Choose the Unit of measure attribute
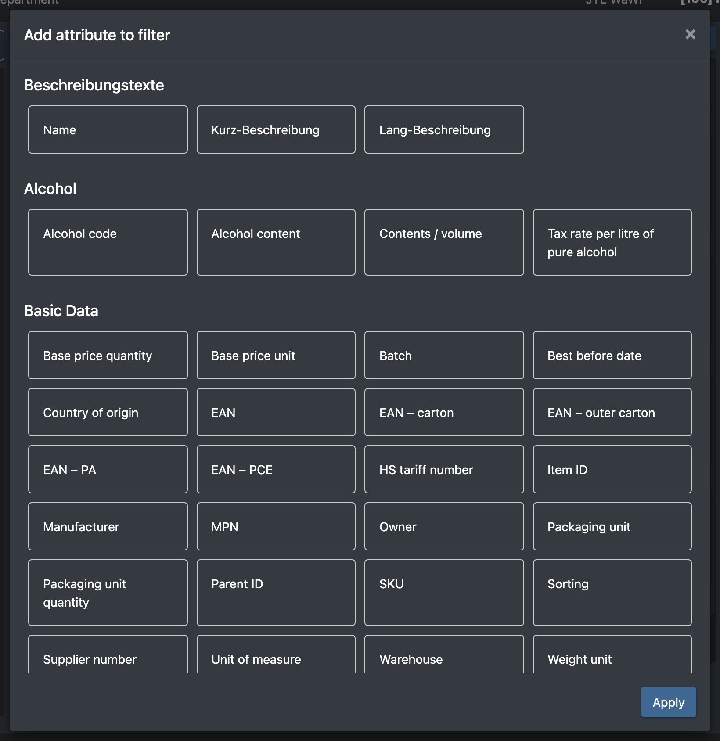The image size is (720, 741). (x=276, y=654)
